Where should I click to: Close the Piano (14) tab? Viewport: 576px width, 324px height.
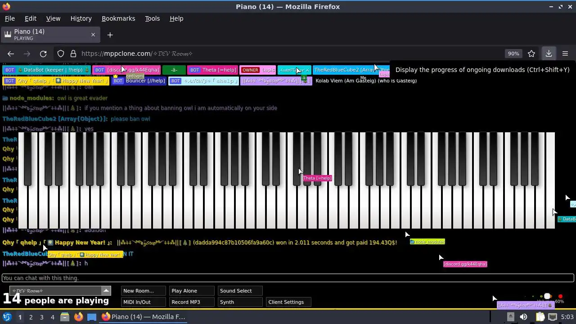point(93,35)
